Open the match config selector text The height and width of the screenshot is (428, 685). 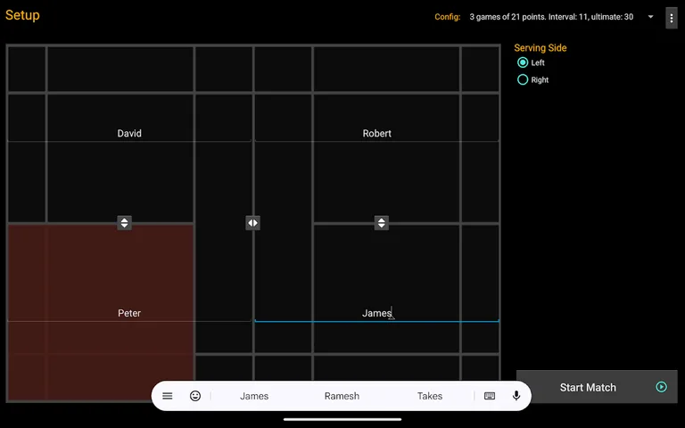click(551, 17)
